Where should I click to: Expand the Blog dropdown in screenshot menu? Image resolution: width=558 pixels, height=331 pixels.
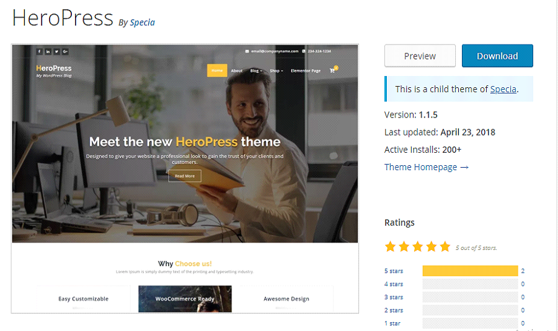tap(256, 71)
